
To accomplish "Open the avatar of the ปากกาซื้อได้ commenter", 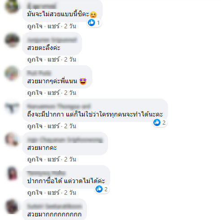I will [12, 173].
